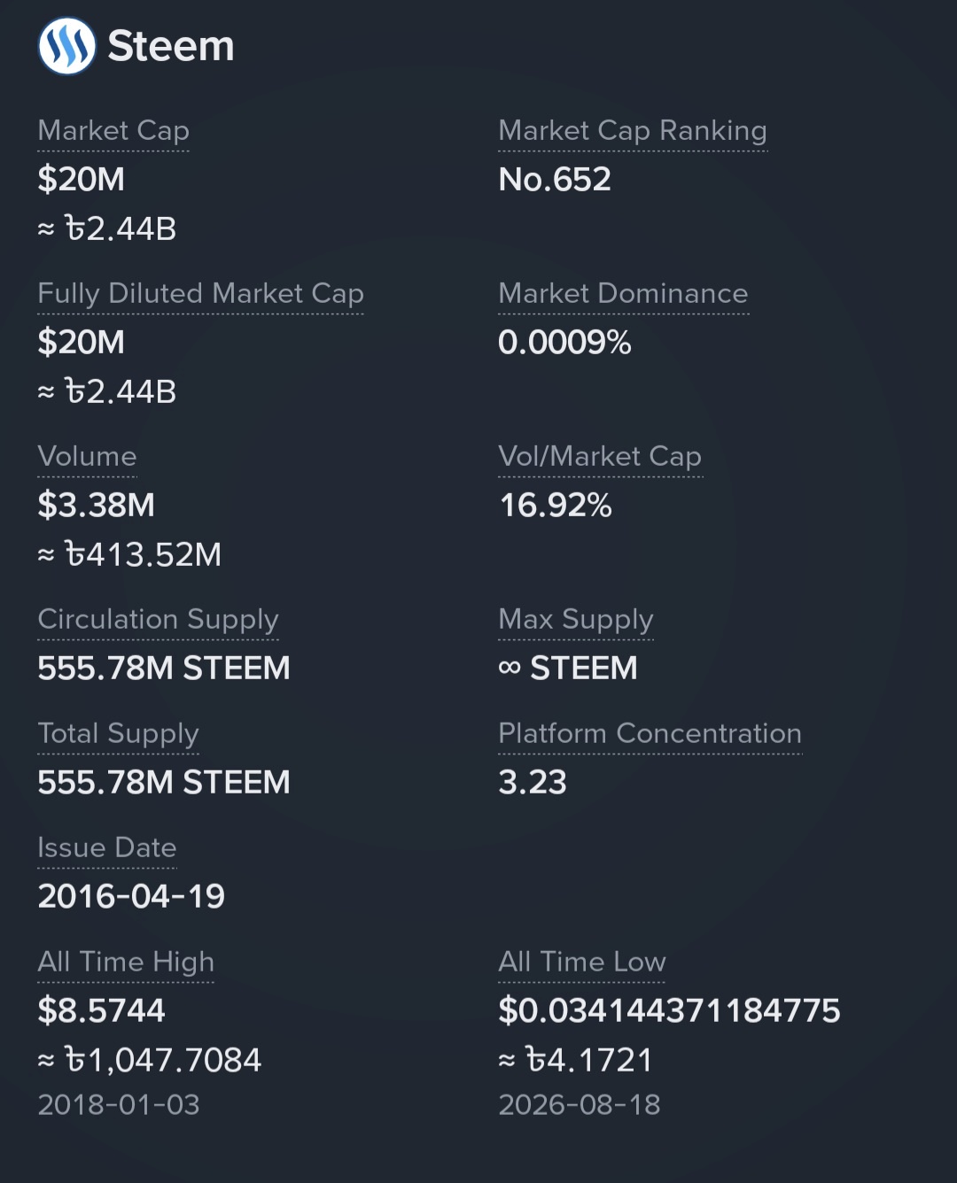Viewport: 957px width, 1183px height.
Task: Tap the No.652 ranking value
Action: tap(555, 180)
